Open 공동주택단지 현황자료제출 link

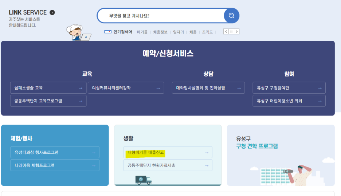tap(168, 165)
